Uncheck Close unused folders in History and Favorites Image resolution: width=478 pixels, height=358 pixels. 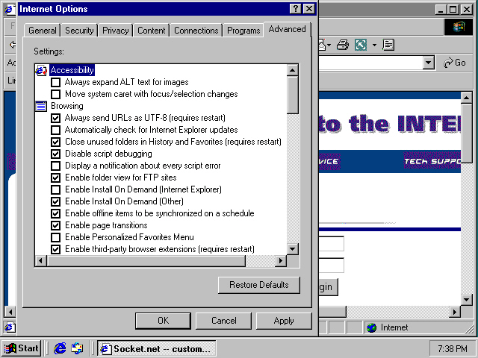pos(55,142)
